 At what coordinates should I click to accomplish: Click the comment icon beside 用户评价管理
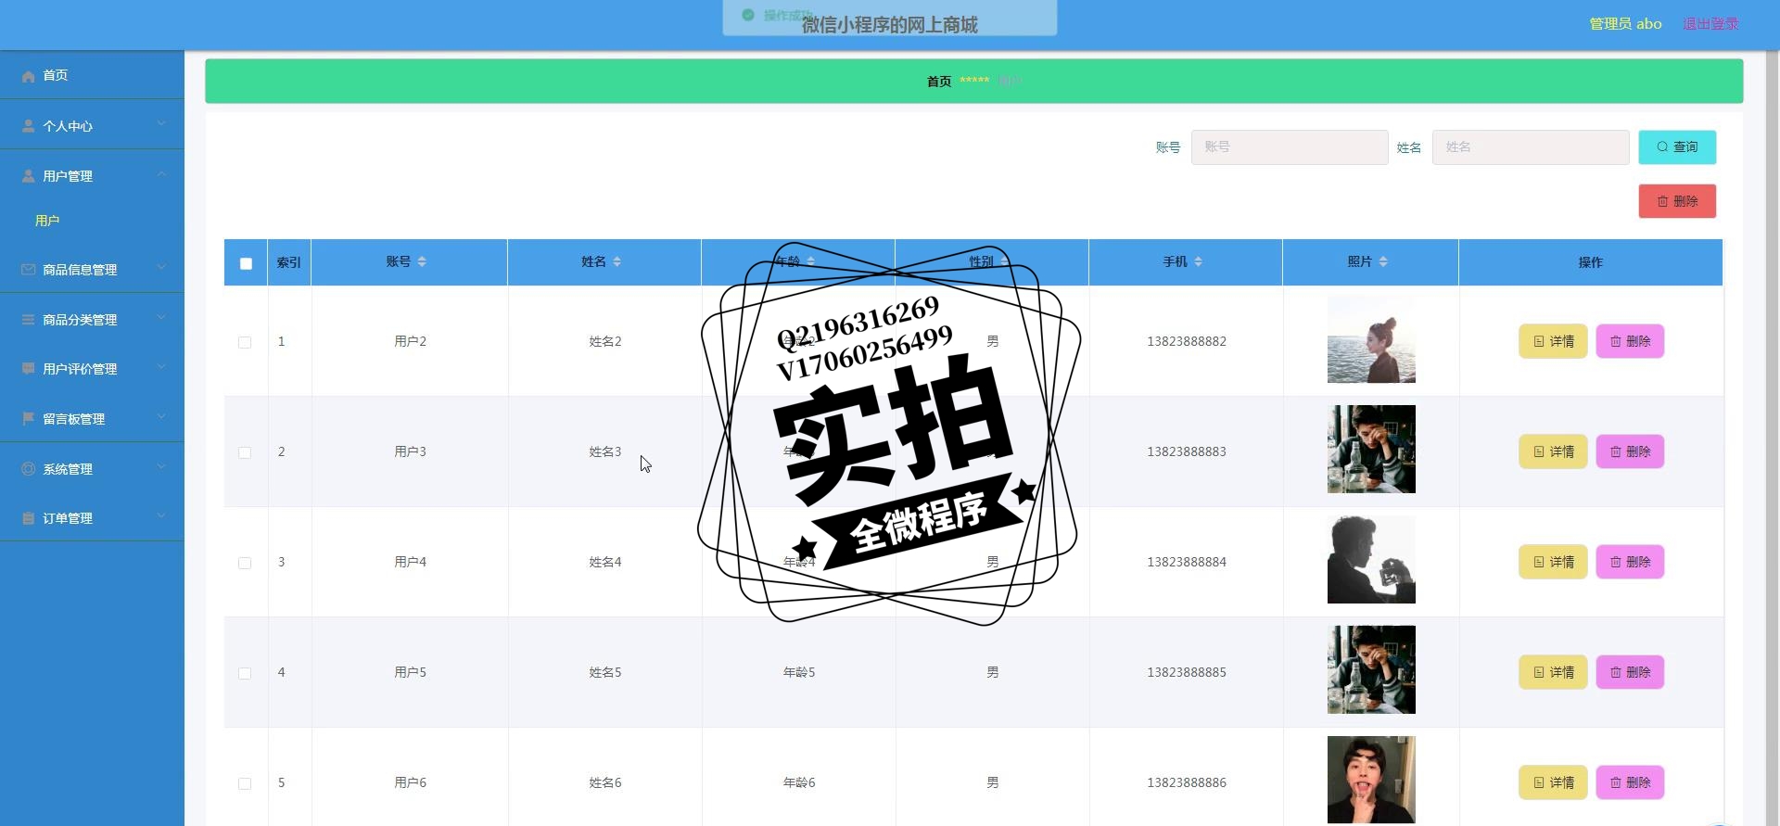click(x=29, y=369)
